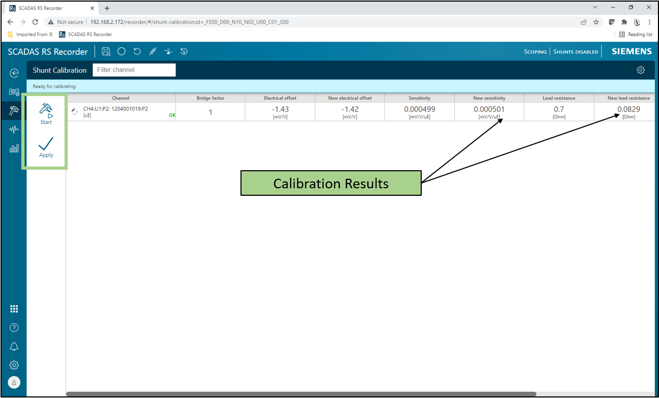Screen dimensions: 659x398
Task: Open the notifications bell
Action: click(14, 346)
